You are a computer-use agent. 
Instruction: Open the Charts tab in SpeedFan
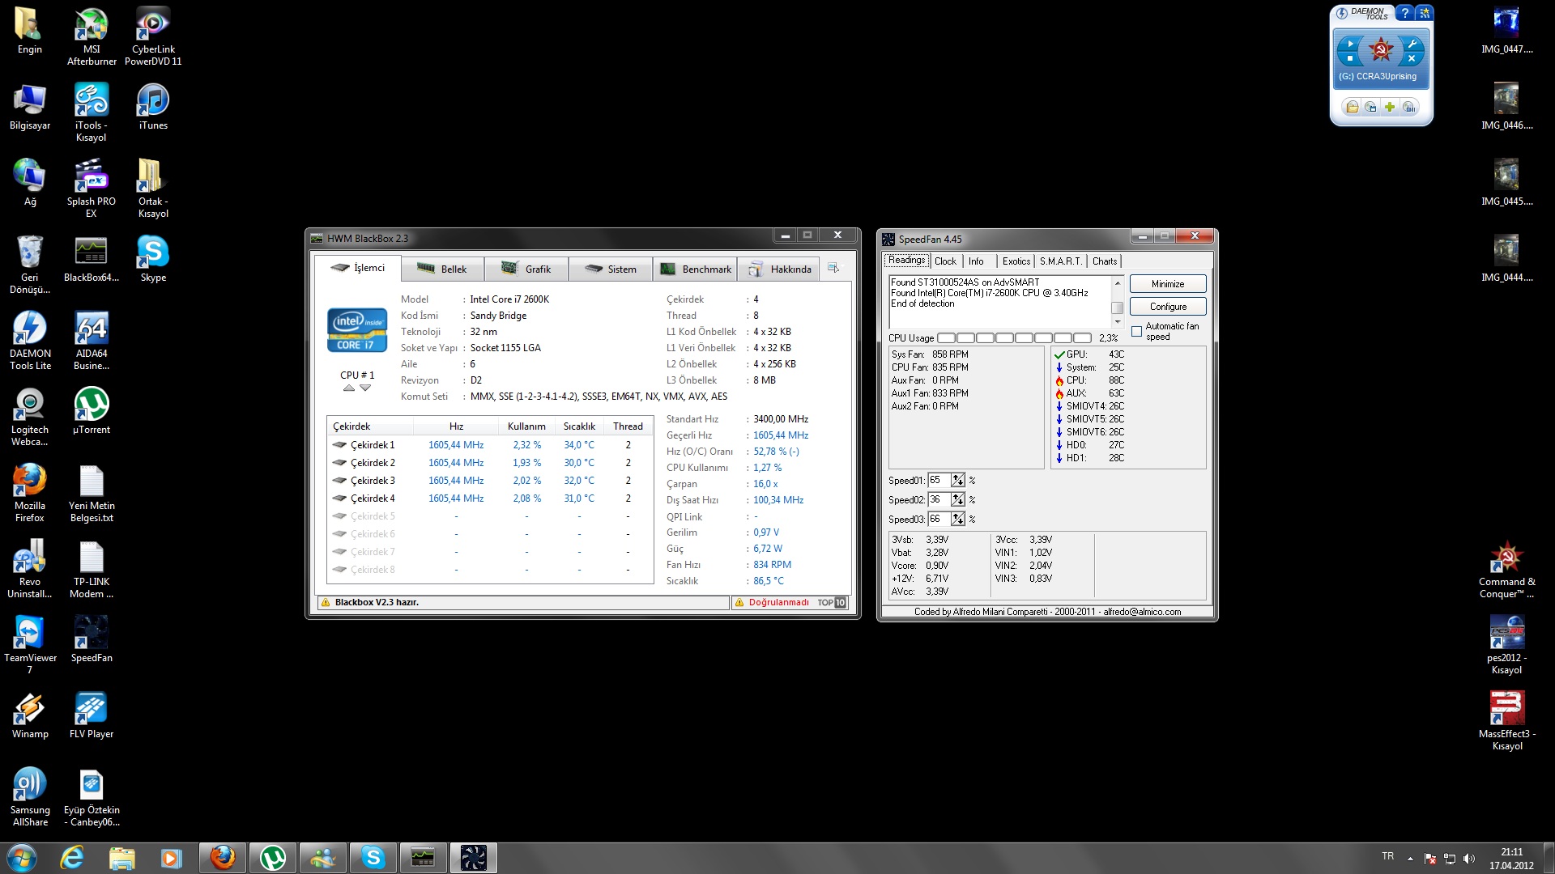tap(1104, 261)
